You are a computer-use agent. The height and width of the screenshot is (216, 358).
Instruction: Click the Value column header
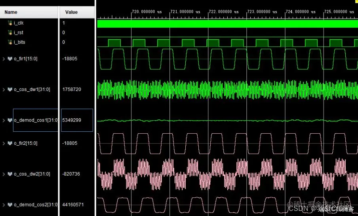pos(71,12)
